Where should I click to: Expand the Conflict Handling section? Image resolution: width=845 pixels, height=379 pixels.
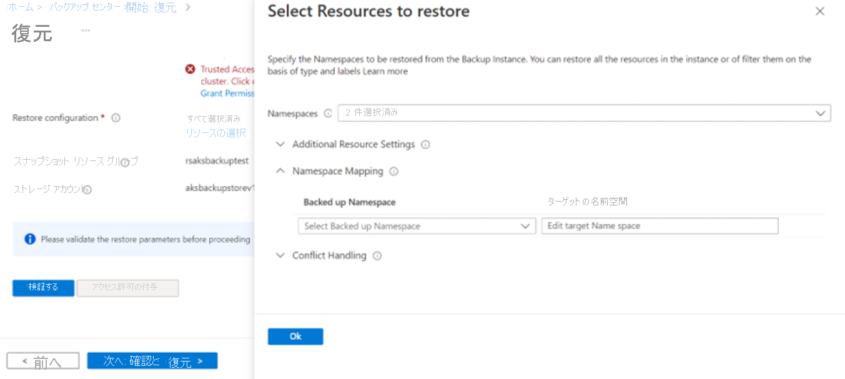[x=280, y=255]
